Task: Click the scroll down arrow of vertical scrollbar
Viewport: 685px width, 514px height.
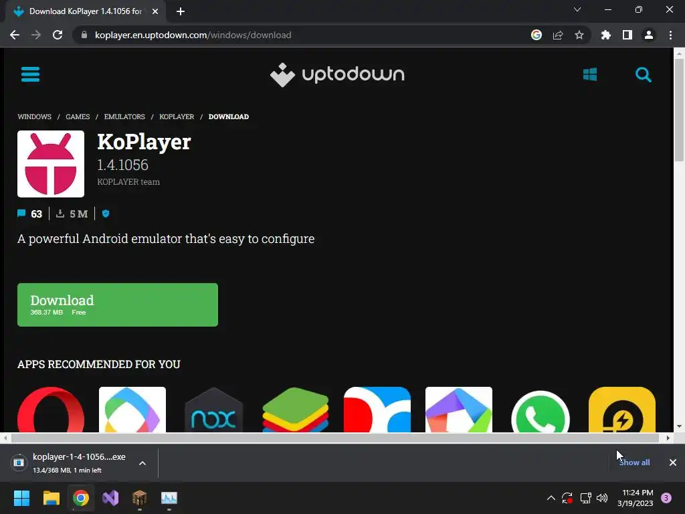Action: (x=679, y=426)
